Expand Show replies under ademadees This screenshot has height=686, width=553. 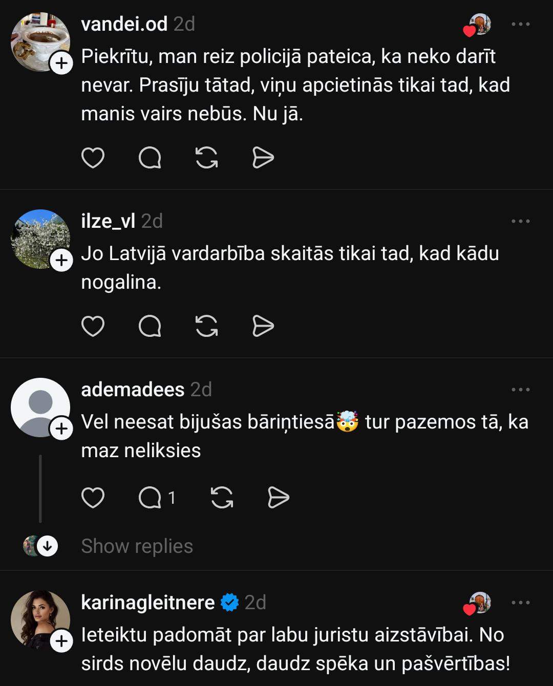137,546
